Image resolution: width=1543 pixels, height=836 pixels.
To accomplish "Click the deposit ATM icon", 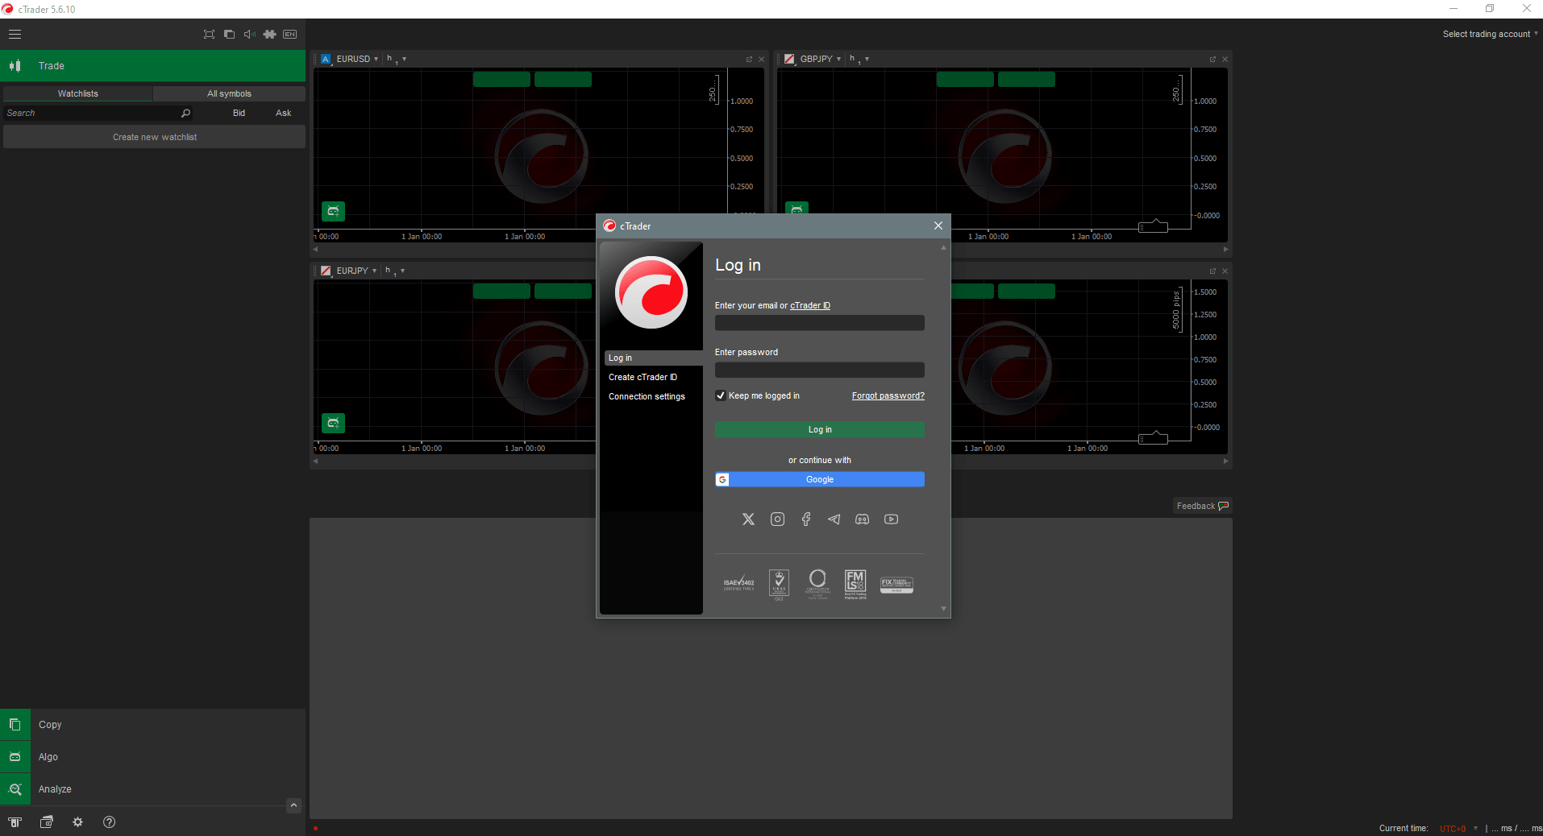I will (x=15, y=822).
